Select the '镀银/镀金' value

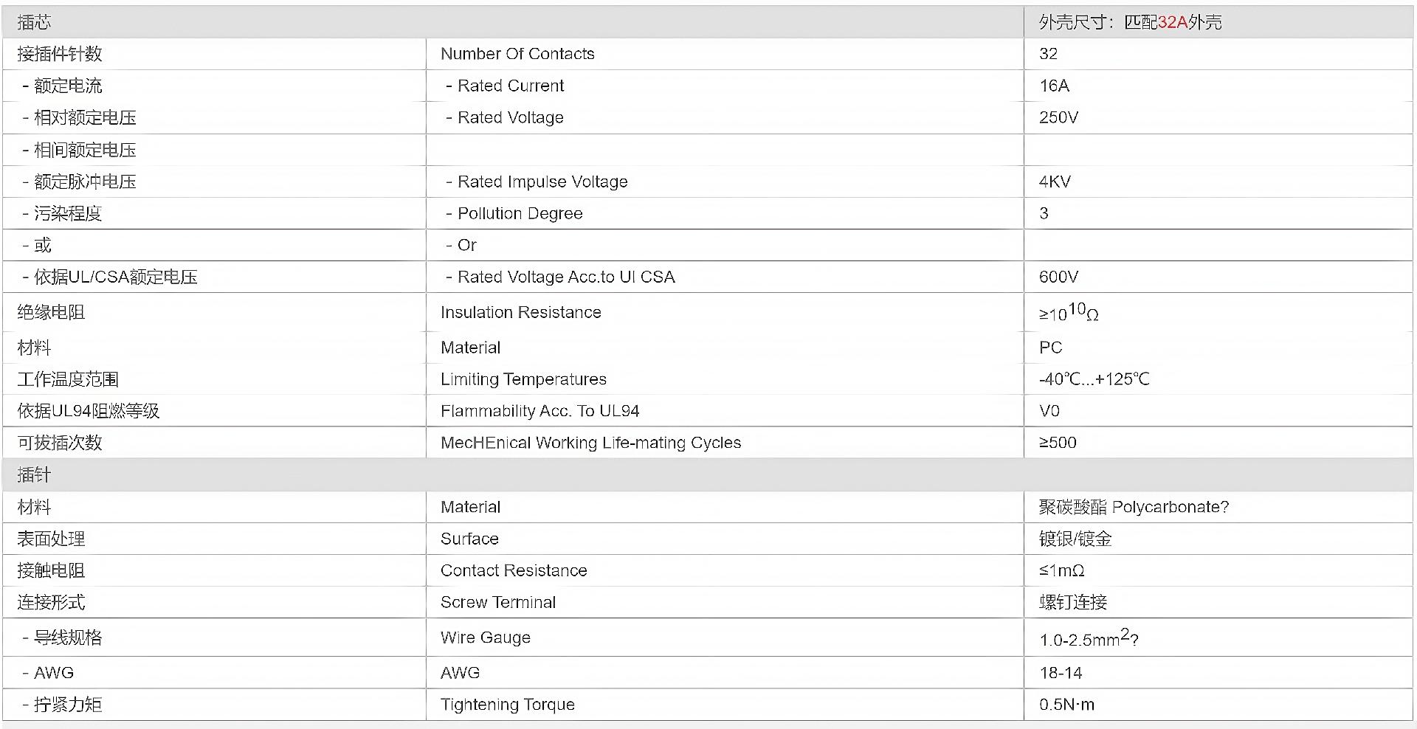point(1075,539)
